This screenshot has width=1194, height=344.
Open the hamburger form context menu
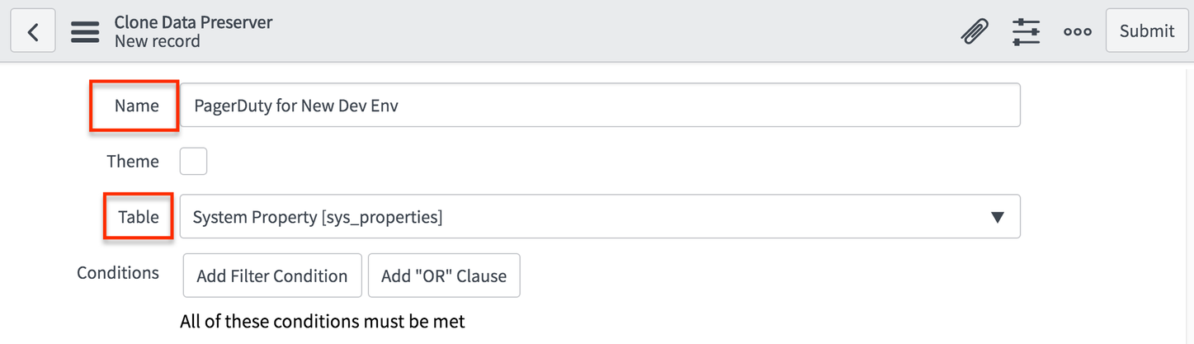[84, 31]
